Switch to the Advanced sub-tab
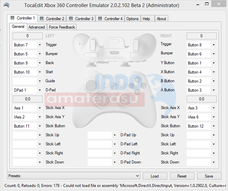The width and height of the screenshot is (228, 191). coord(36,27)
